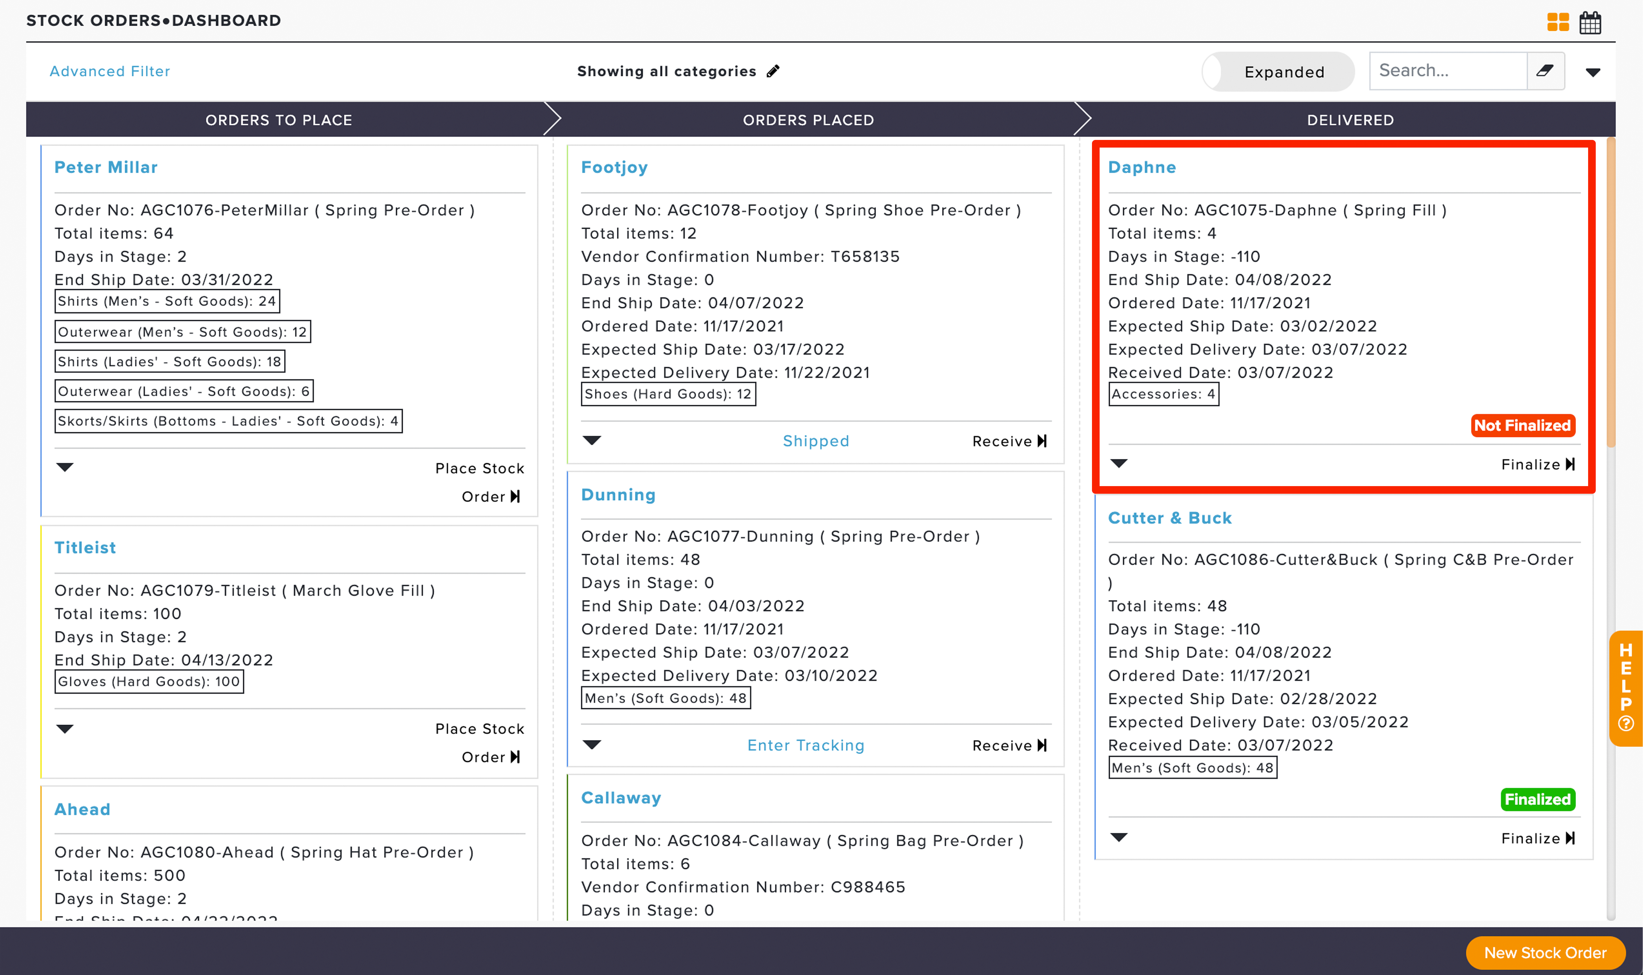
Task: Expand options on the Cutter & Buck card
Action: click(1119, 837)
